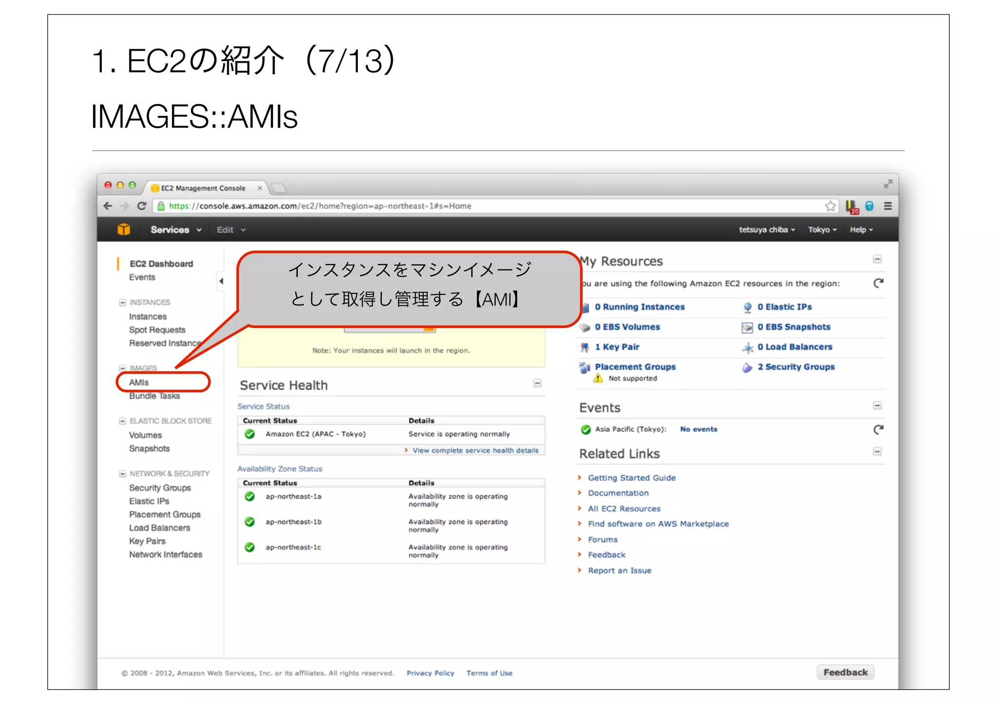
Task: Close the EC2 Management Console tab
Action: [x=260, y=188]
